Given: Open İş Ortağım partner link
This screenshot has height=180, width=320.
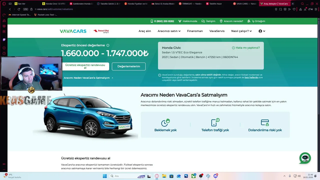Looking at the screenshot, I should 256,21.
